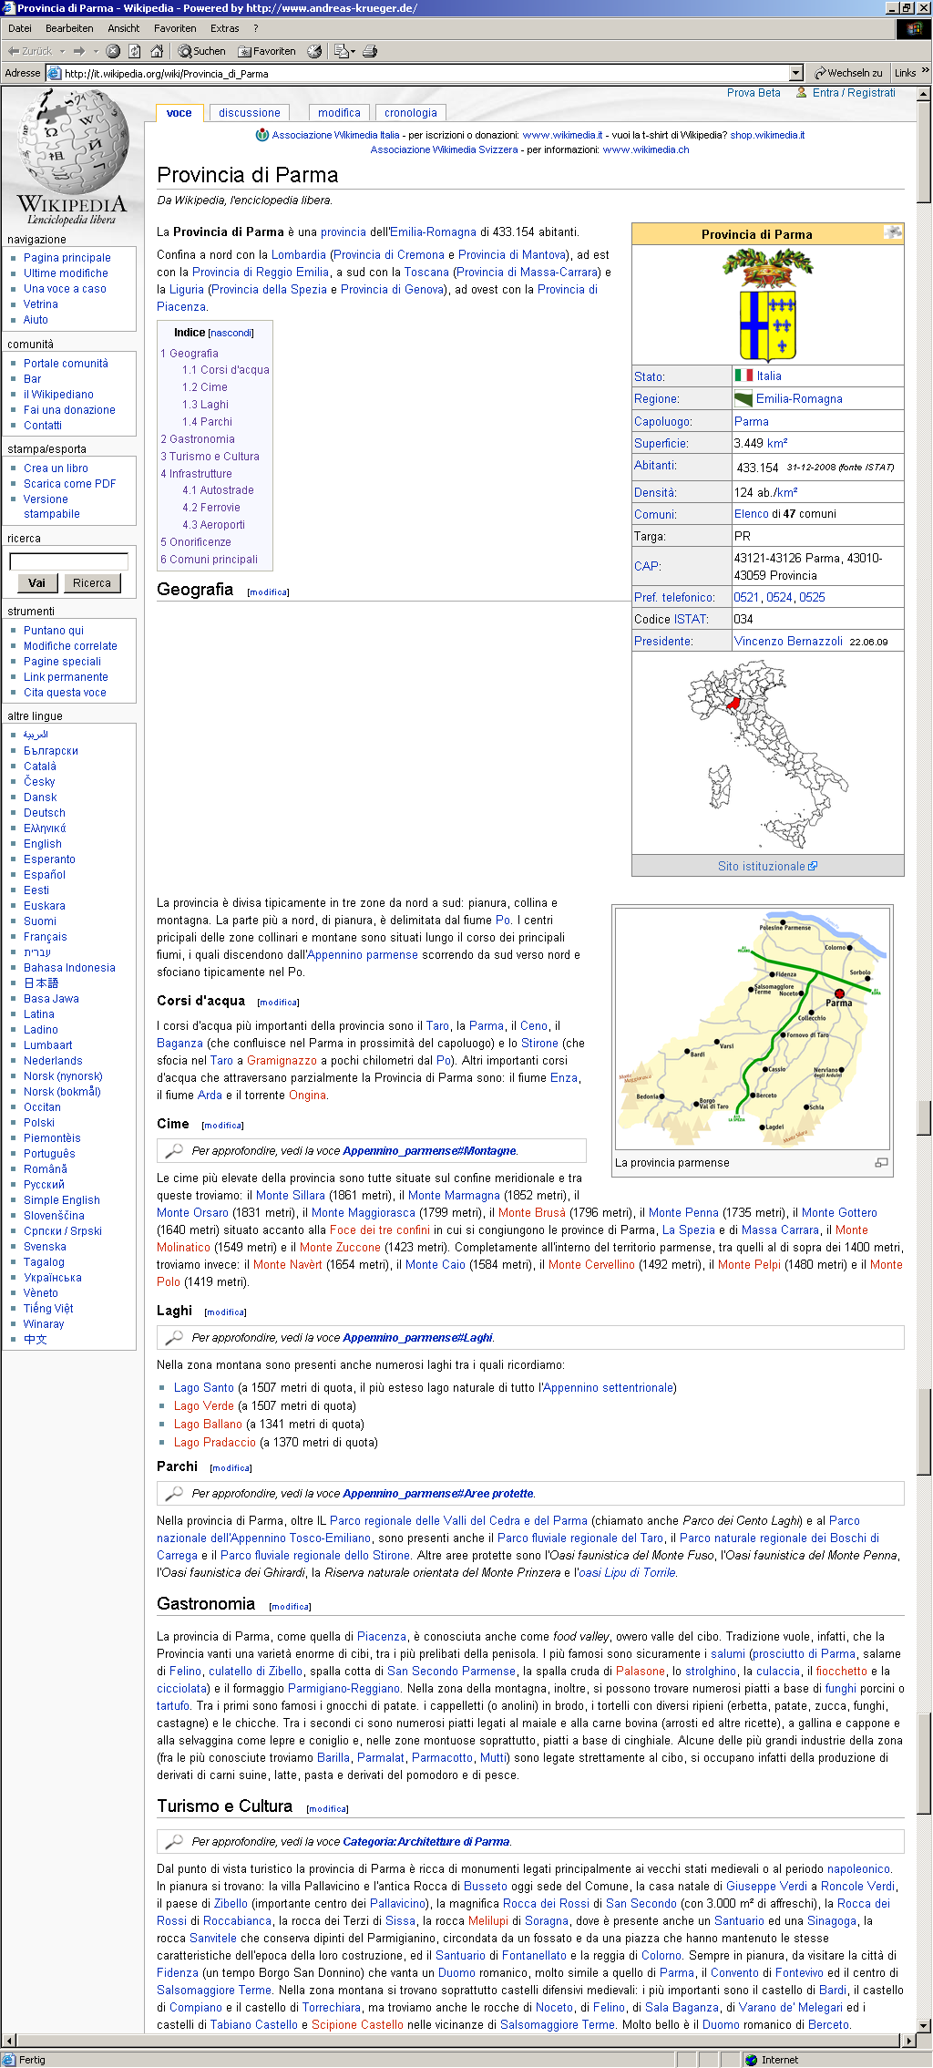Click the enlarge icon under the province map

click(881, 1162)
